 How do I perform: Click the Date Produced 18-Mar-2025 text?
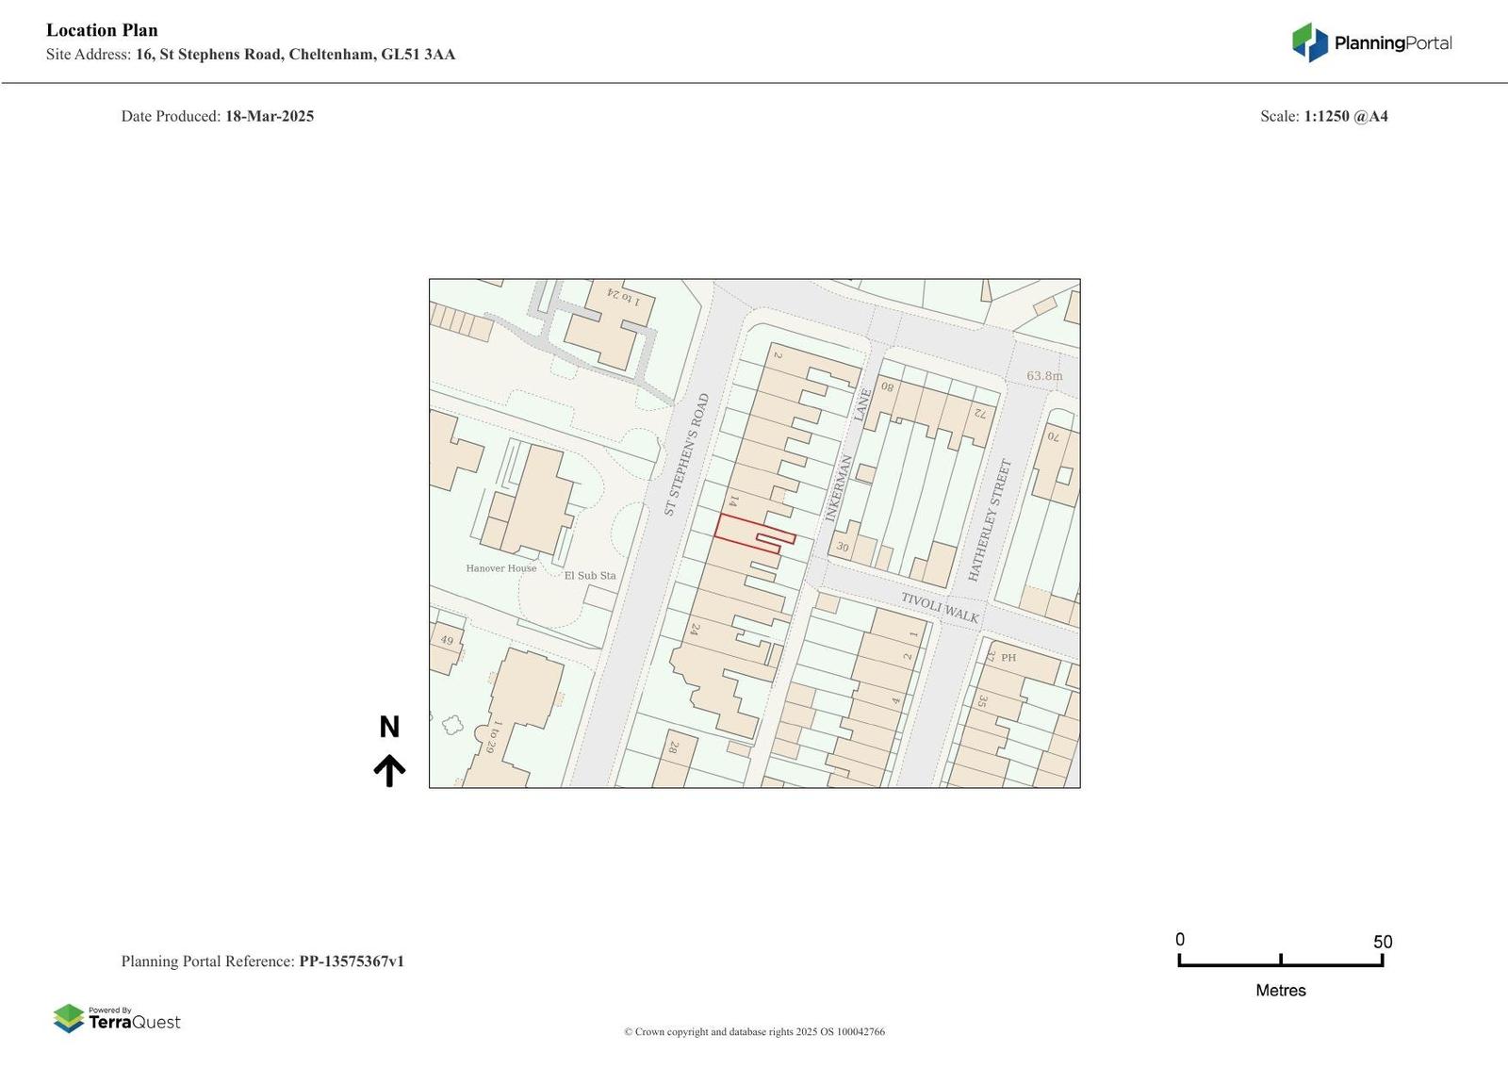click(218, 116)
